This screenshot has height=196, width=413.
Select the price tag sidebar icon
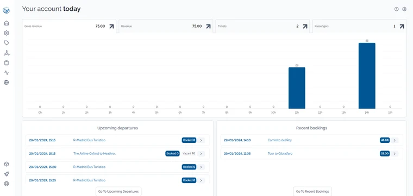(7, 43)
